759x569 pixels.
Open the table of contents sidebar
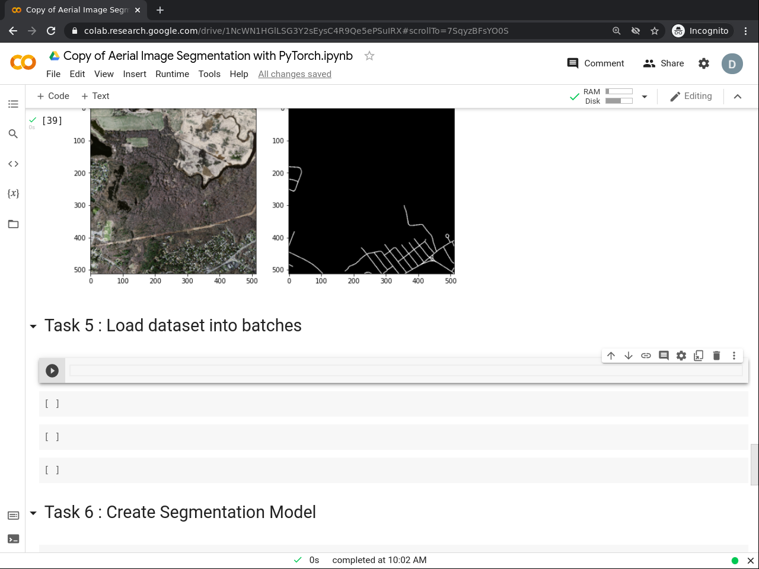13,104
